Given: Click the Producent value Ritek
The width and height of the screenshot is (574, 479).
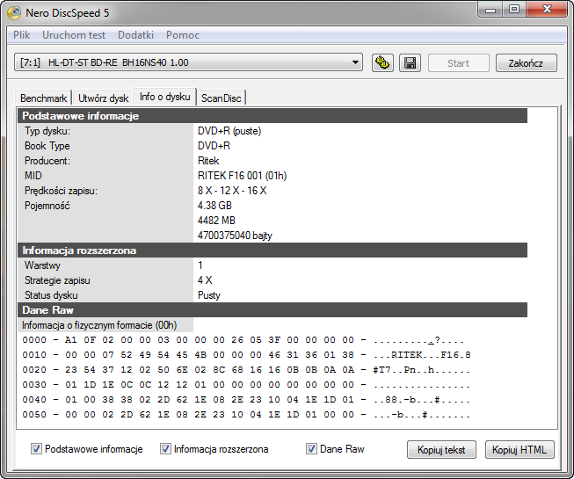Looking at the screenshot, I should click(208, 161).
